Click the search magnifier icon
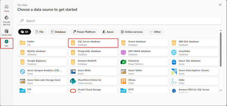The image size is (227, 106). tap(22, 21)
